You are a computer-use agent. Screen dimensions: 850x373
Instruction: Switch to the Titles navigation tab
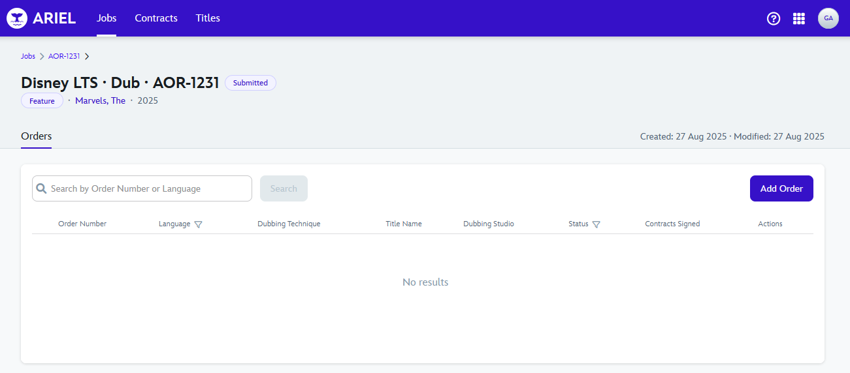(x=208, y=18)
